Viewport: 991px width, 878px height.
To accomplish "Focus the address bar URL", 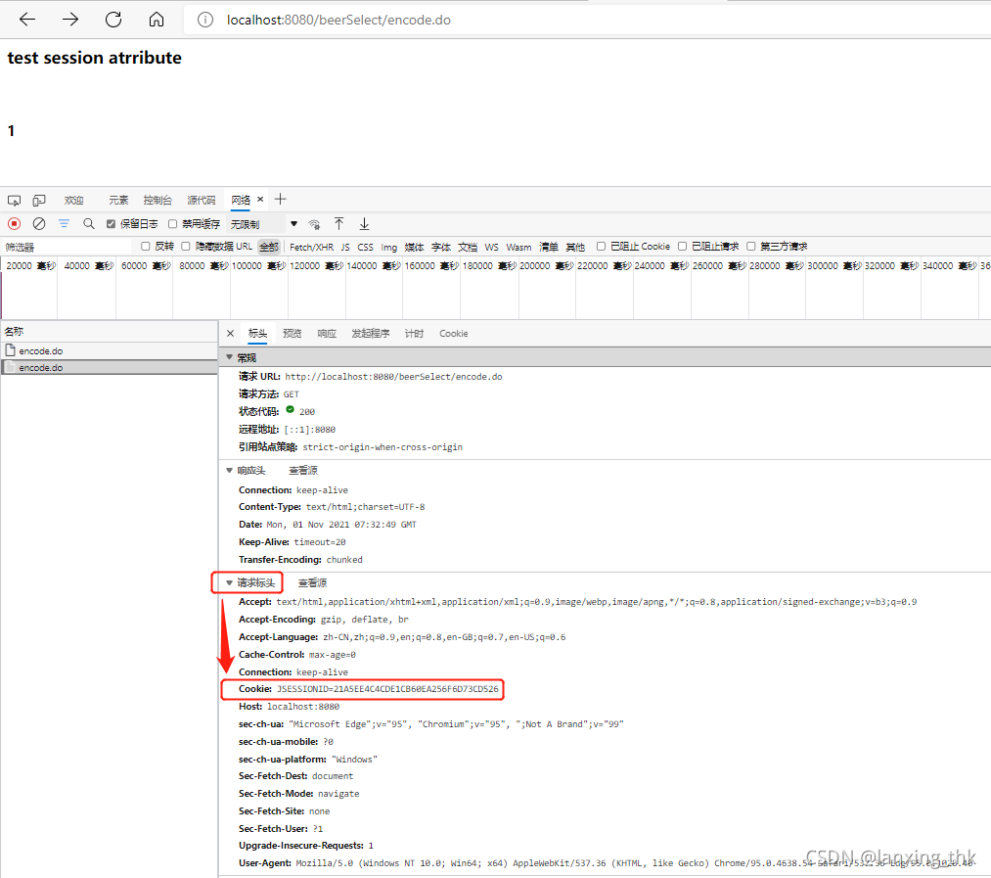I will [338, 21].
